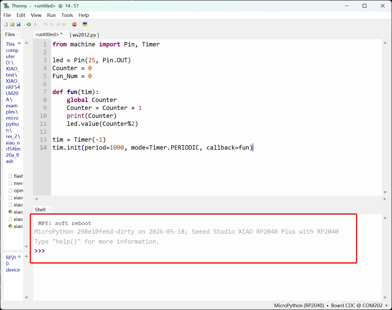This screenshot has width=392, height=310.
Task: Click the document icon beside flash file
Action: pos(10,176)
